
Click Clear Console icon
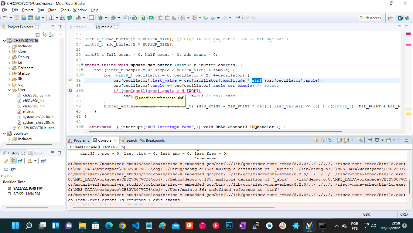[360, 140]
